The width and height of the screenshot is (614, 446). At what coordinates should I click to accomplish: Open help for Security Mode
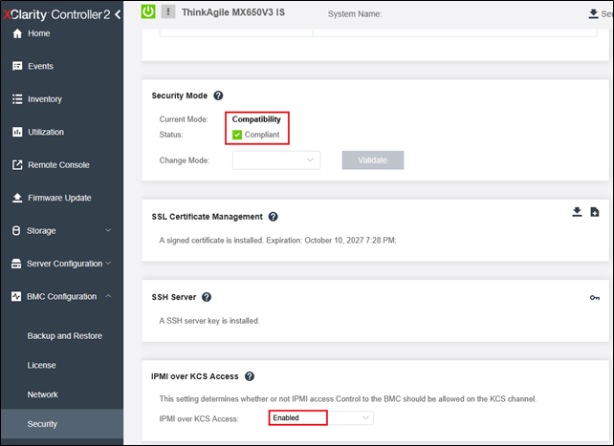tap(218, 96)
